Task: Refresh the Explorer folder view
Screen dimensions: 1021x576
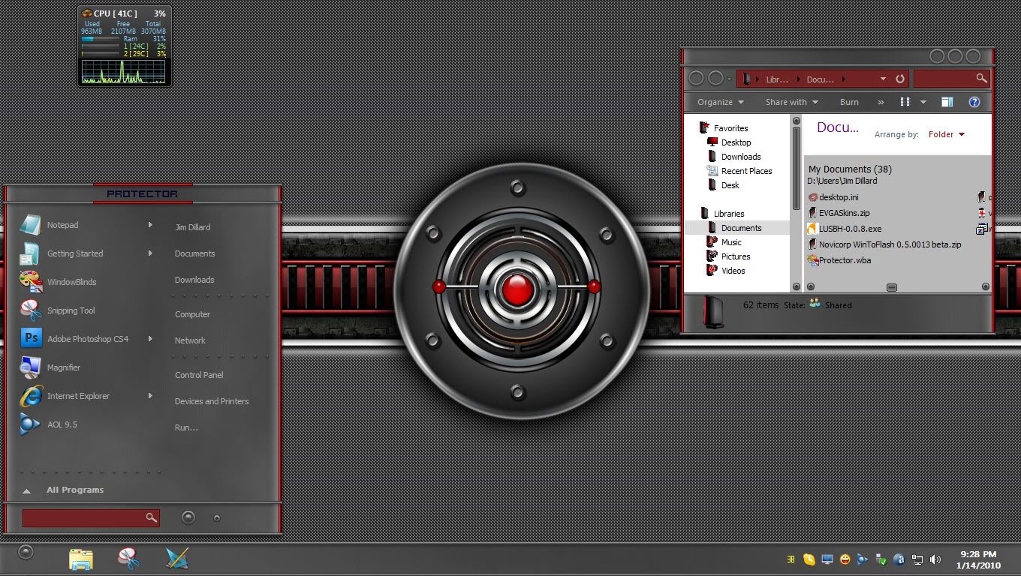Action: pyautogui.click(x=900, y=79)
